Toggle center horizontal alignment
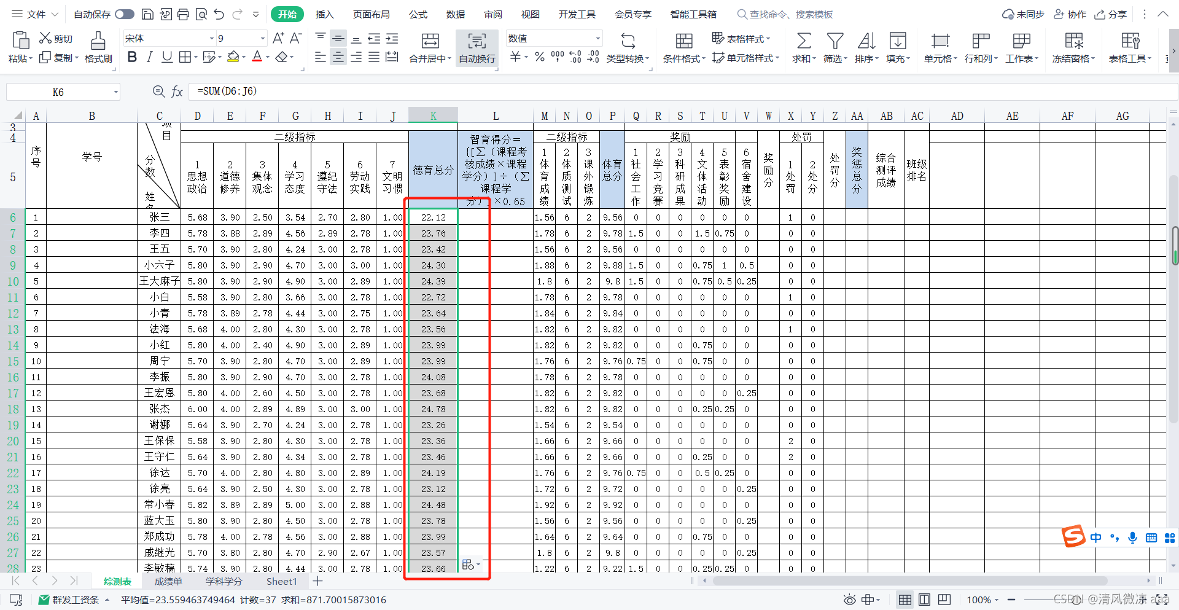 click(x=338, y=57)
